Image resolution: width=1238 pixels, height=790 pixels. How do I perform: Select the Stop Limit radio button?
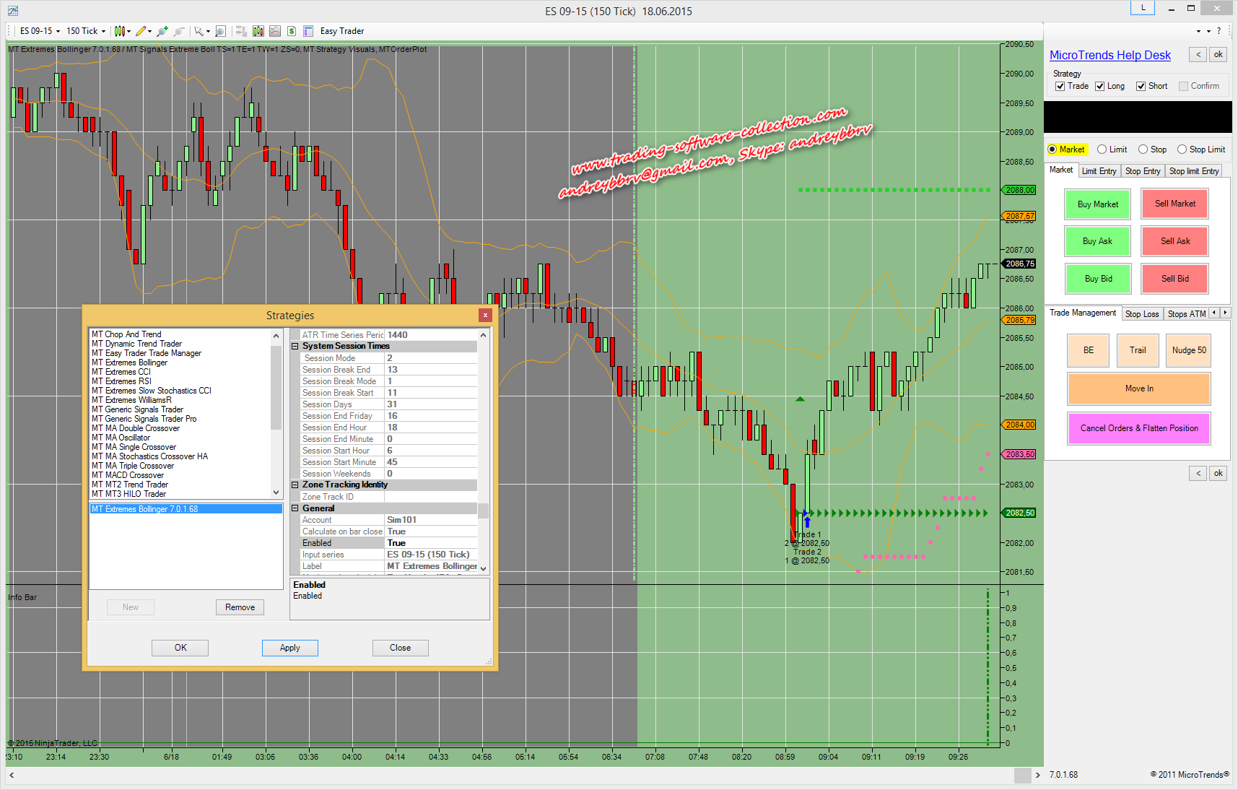click(1182, 149)
